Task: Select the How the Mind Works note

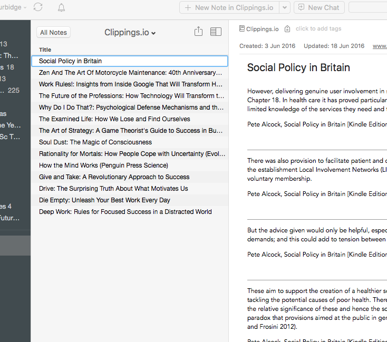Action: click(x=103, y=165)
